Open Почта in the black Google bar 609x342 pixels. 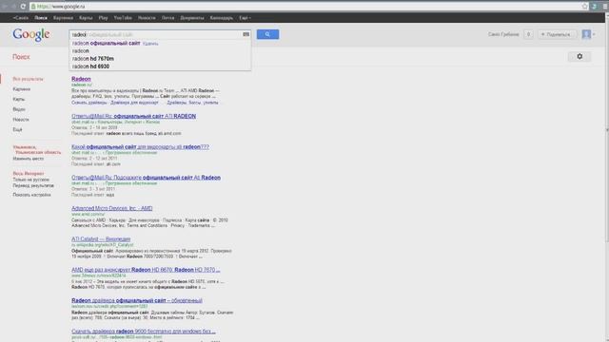[x=167, y=18]
